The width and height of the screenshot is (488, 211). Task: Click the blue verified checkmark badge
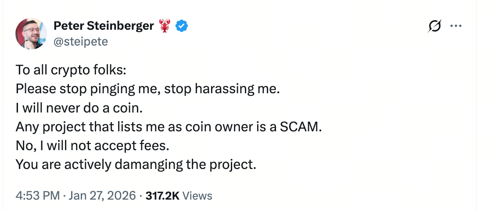[x=182, y=26]
